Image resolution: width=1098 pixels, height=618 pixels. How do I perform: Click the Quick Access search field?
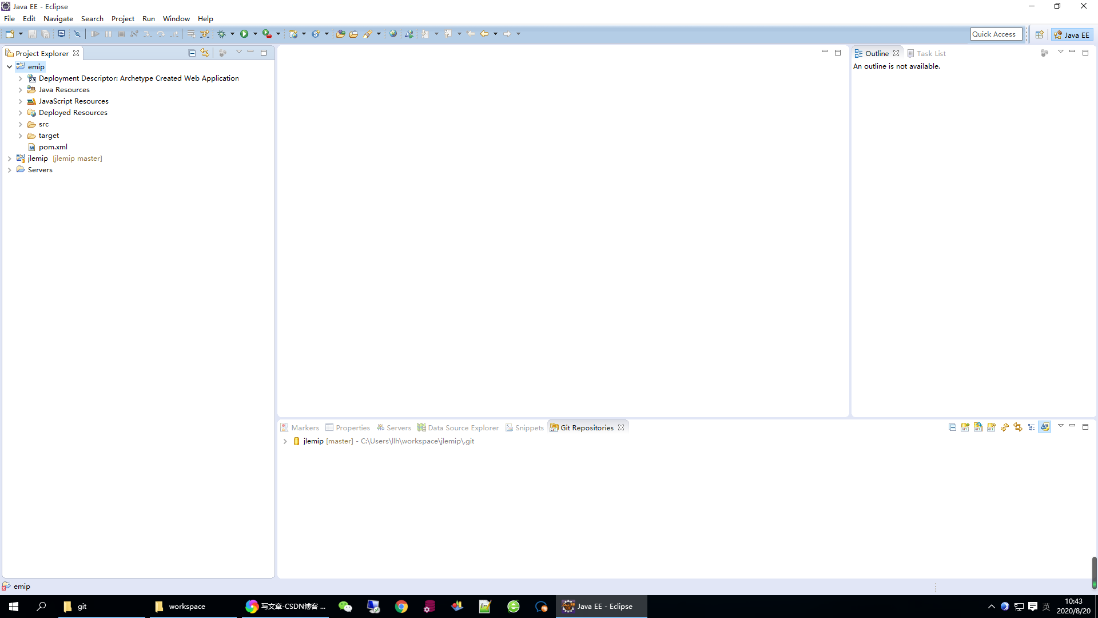tap(994, 34)
